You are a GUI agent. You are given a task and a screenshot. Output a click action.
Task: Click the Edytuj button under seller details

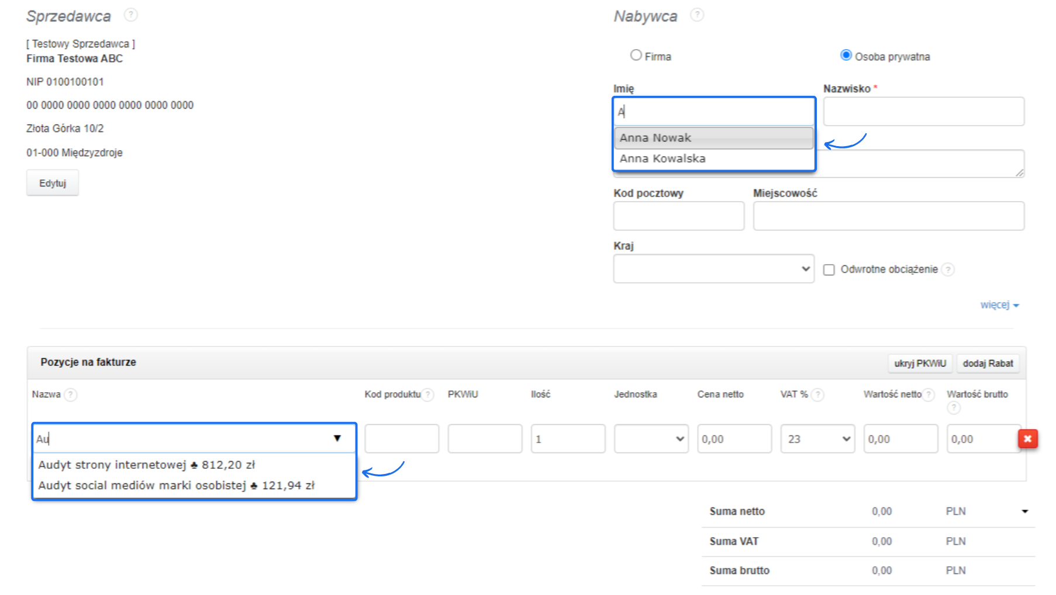tap(53, 183)
